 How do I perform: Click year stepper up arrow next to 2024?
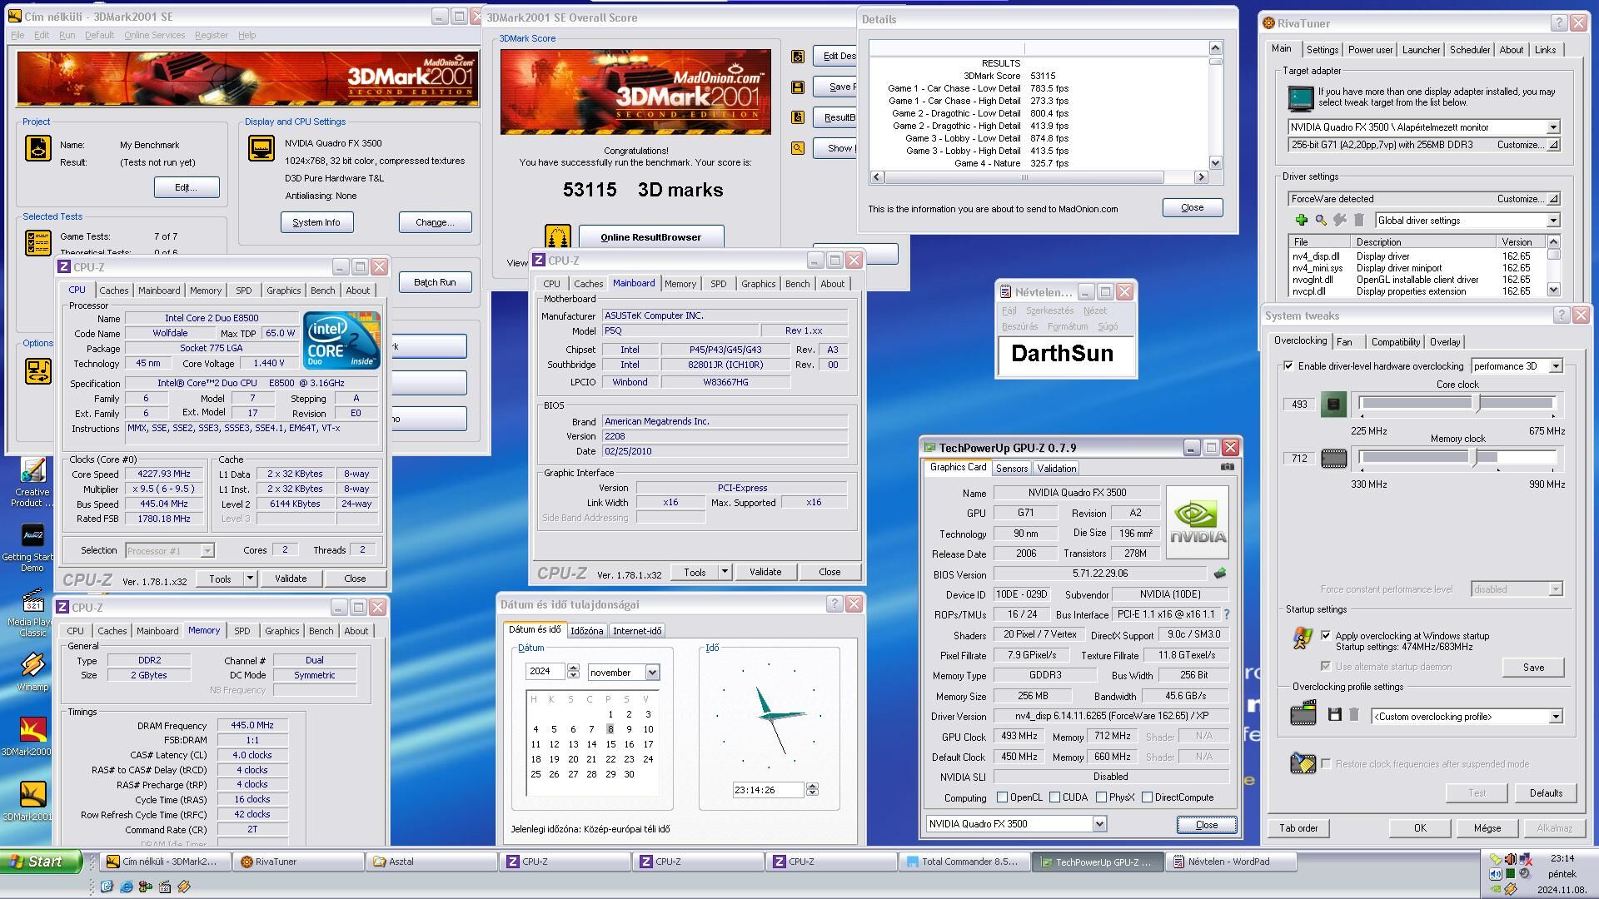573,668
